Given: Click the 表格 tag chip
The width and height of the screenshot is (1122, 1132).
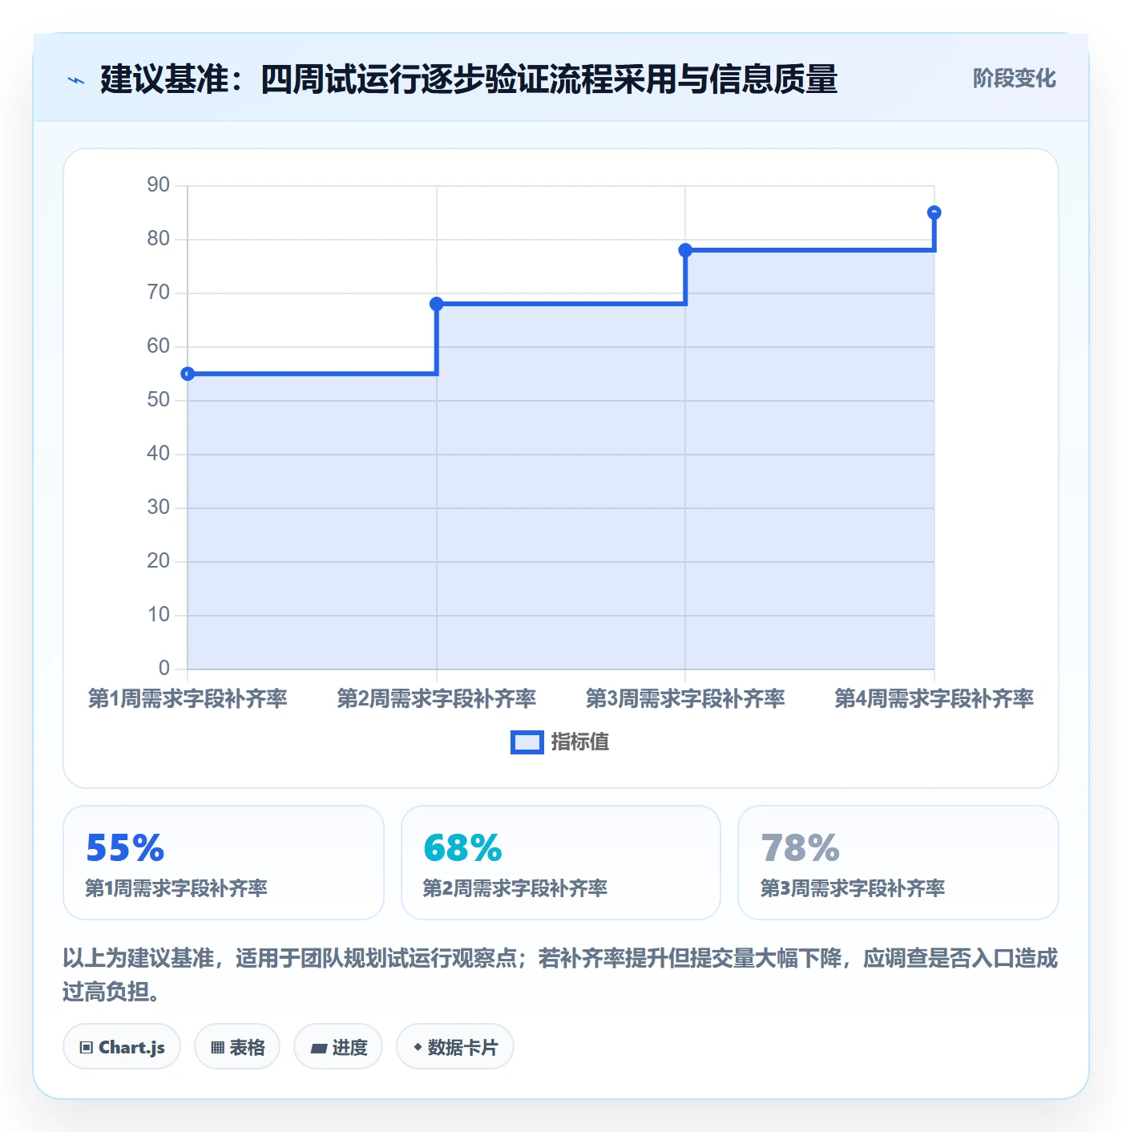Looking at the screenshot, I should pyautogui.click(x=237, y=1047).
